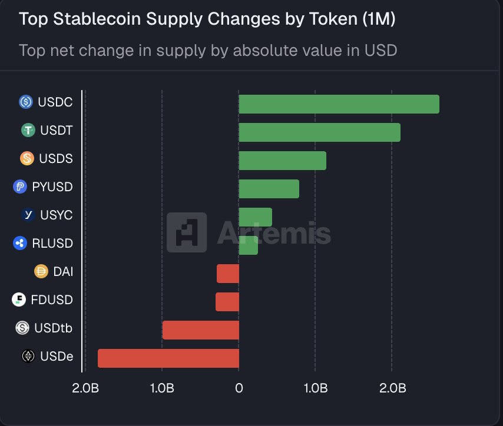Click the USDtb token icon
503x426 pixels.
(x=22, y=328)
